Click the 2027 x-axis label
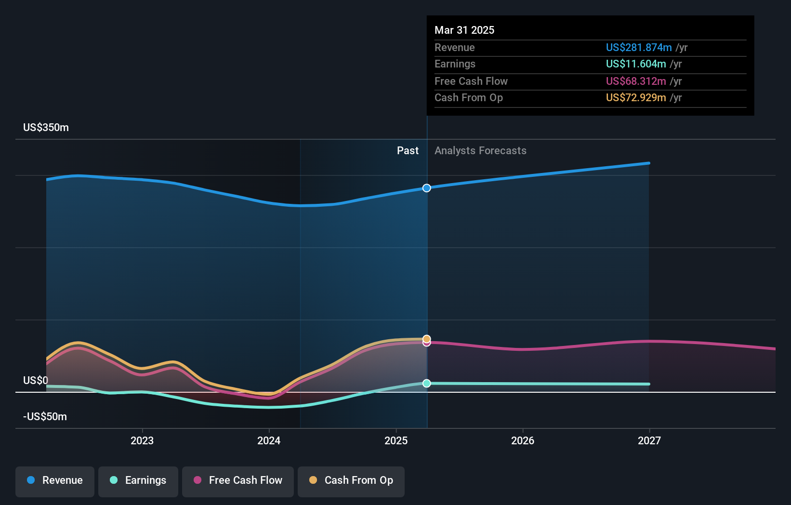The image size is (791, 505). click(x=649, y=441)
